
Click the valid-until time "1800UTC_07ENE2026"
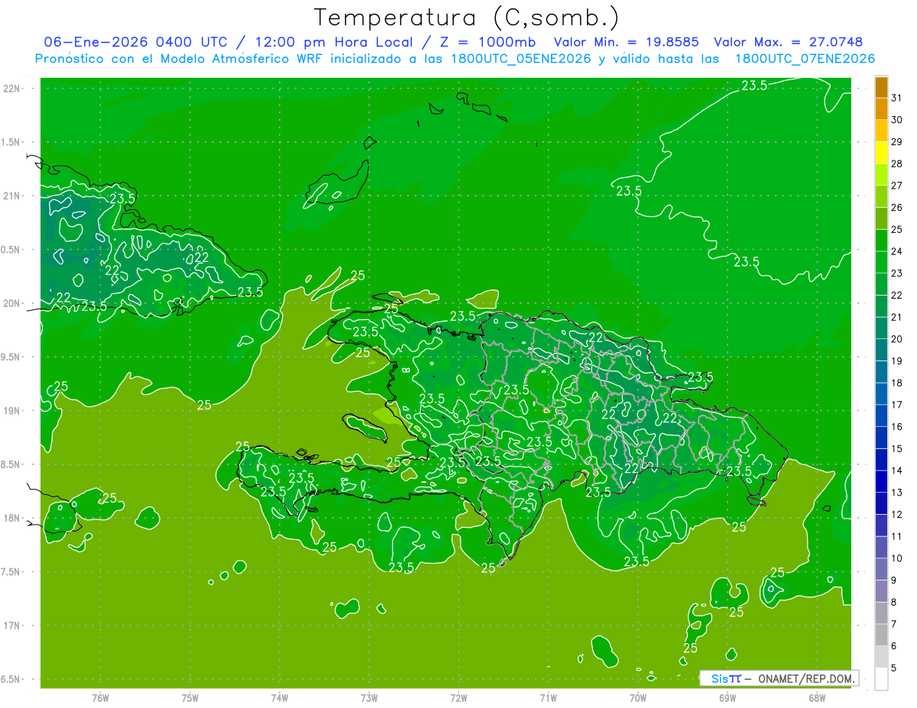pyautogui.click(x=805, y=59)
